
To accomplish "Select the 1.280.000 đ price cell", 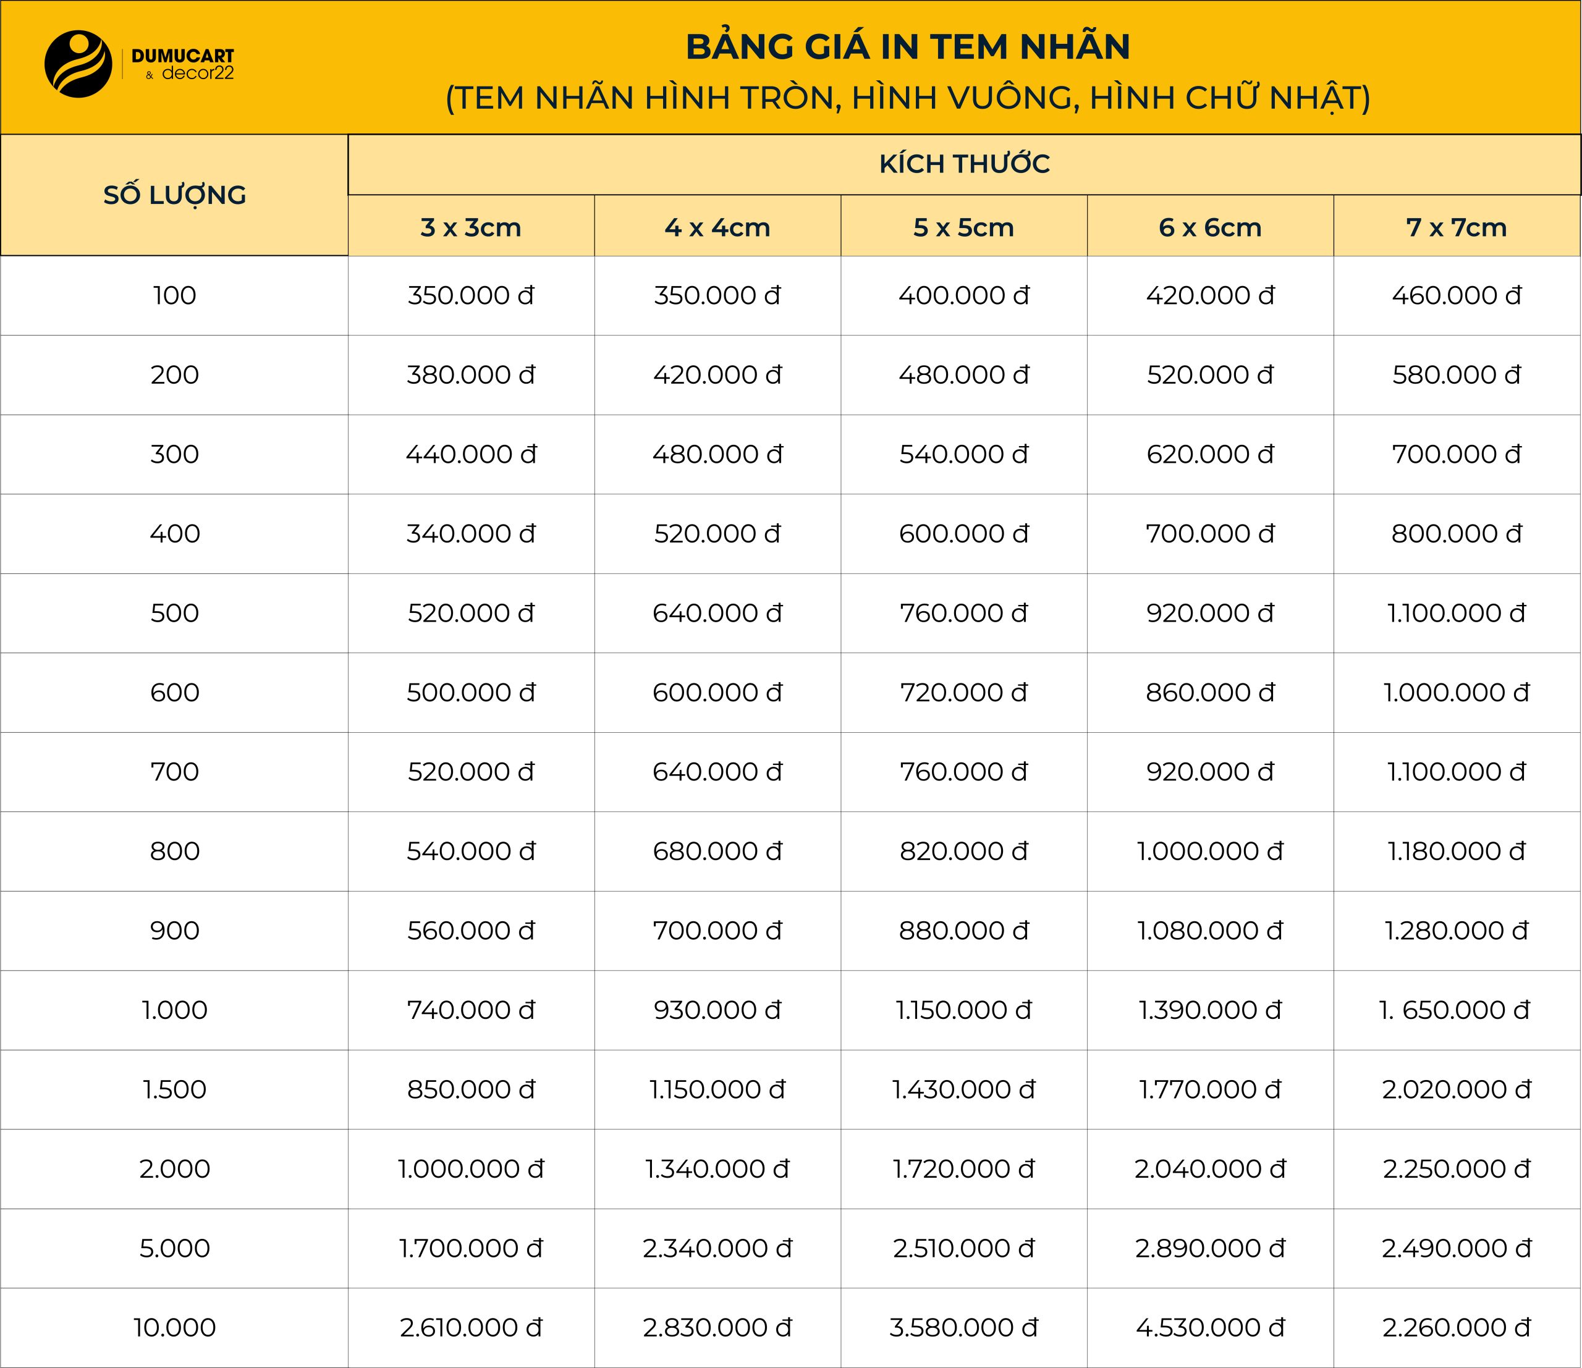I will click(x=1457, y=931).
